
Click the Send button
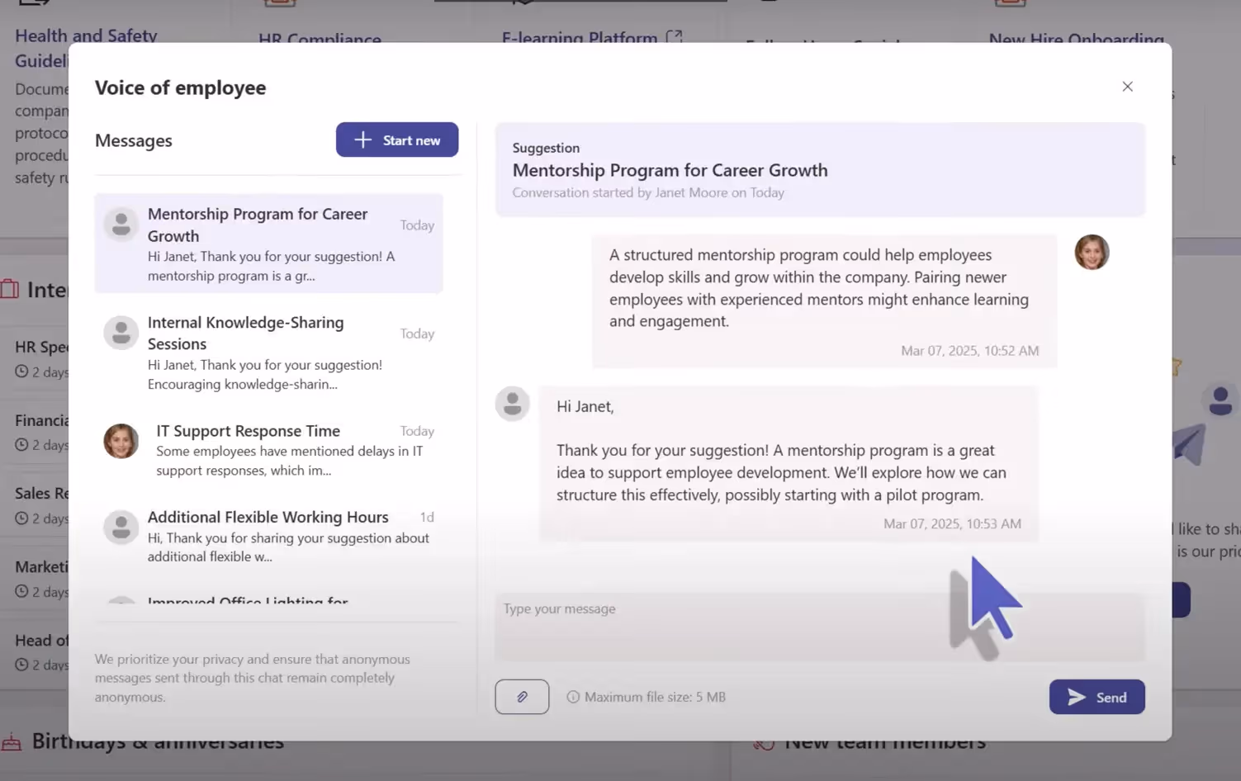click(x=1097, y=698)
